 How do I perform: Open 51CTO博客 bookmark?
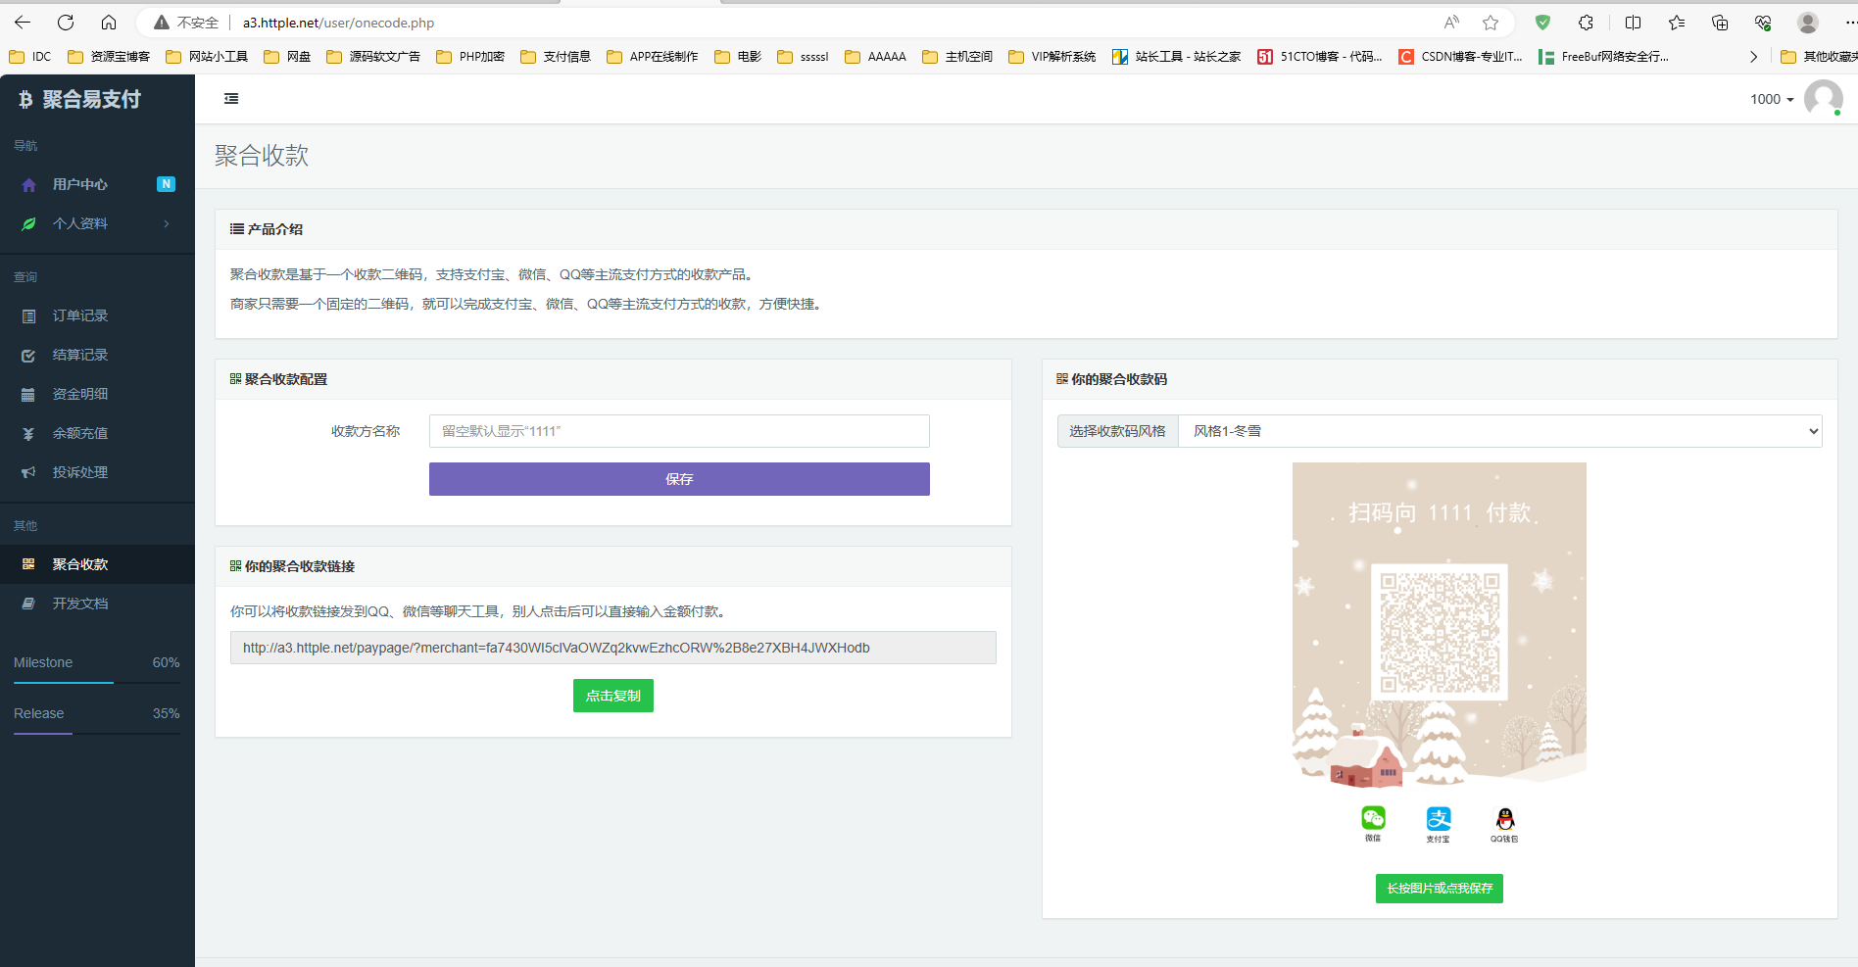(1320, 57)
